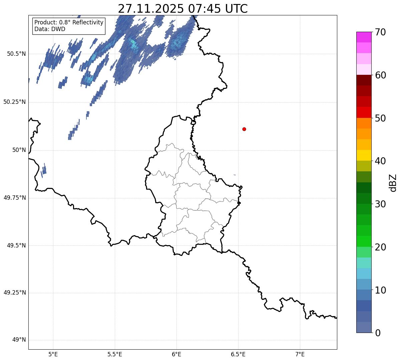Pick the orange swatch just above 50
Screen dimensions: 401x361
(364, 123)
